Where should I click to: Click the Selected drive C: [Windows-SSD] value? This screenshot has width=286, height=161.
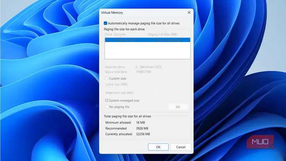pyautogui.click(x=148, y=67)
